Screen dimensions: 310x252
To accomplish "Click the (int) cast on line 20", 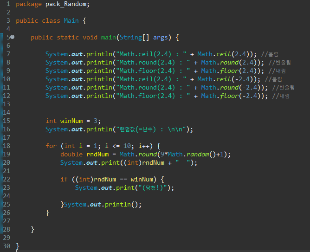I will point(133,163).
